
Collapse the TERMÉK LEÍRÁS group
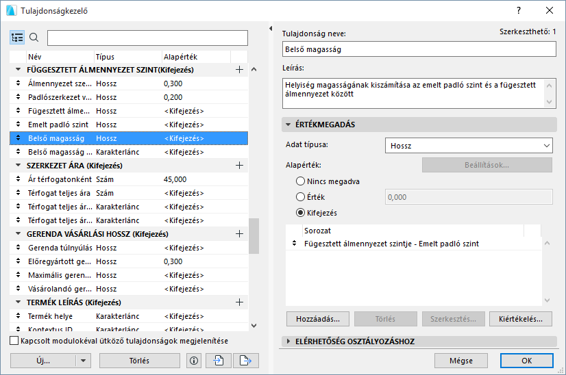pyautogui.click(x=18, y=302)
